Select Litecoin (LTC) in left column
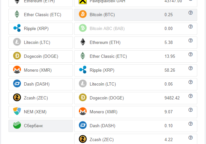This screenshot has height=144, width=206. [37, 42]
